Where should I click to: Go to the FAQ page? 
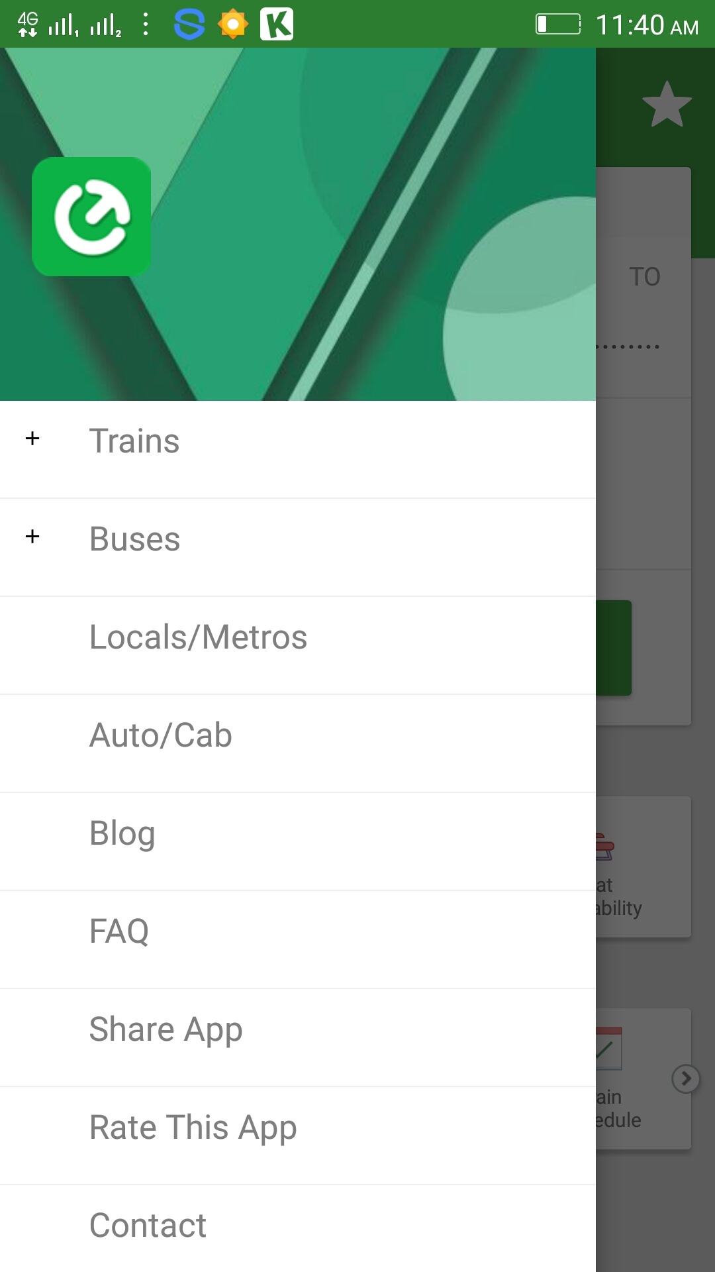click(x=119, y=931)
